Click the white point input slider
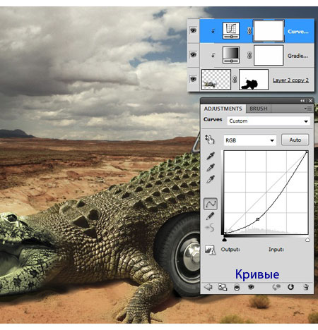318x330 pixels. click(x=307, y=240)
